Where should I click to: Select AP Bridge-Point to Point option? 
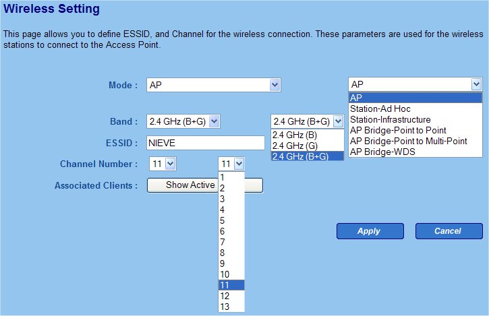pyautogui.click(x=398, y=130)
